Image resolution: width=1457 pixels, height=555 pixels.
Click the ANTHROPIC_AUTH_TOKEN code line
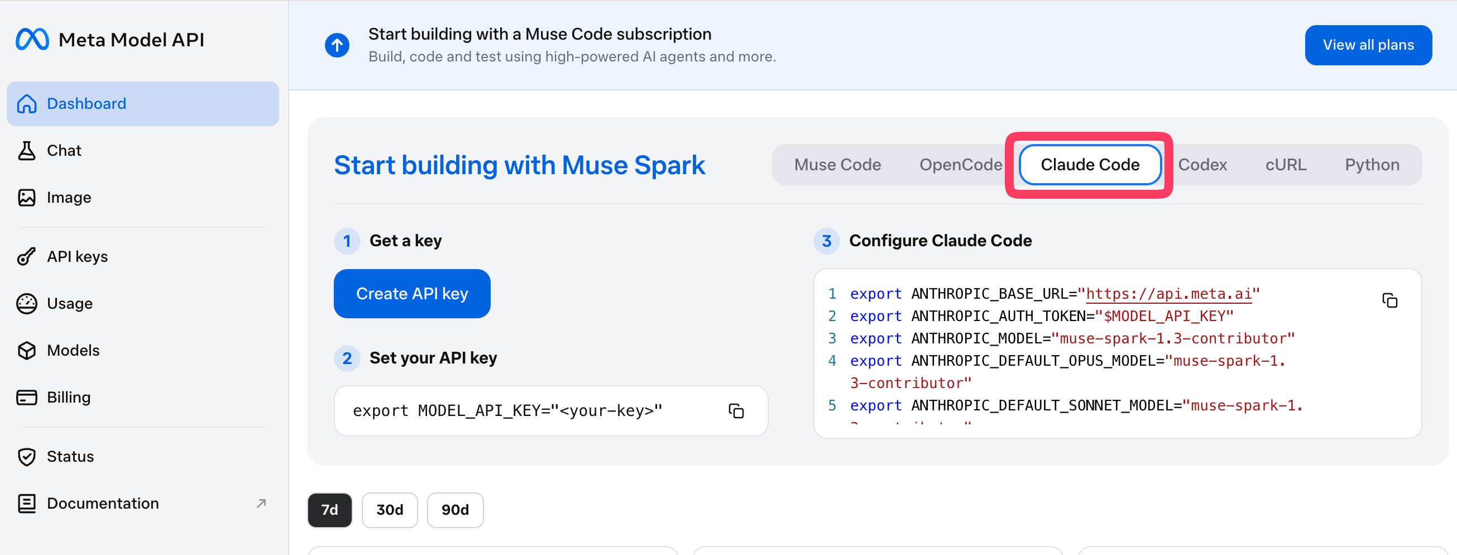click(x=1041, y=315)
